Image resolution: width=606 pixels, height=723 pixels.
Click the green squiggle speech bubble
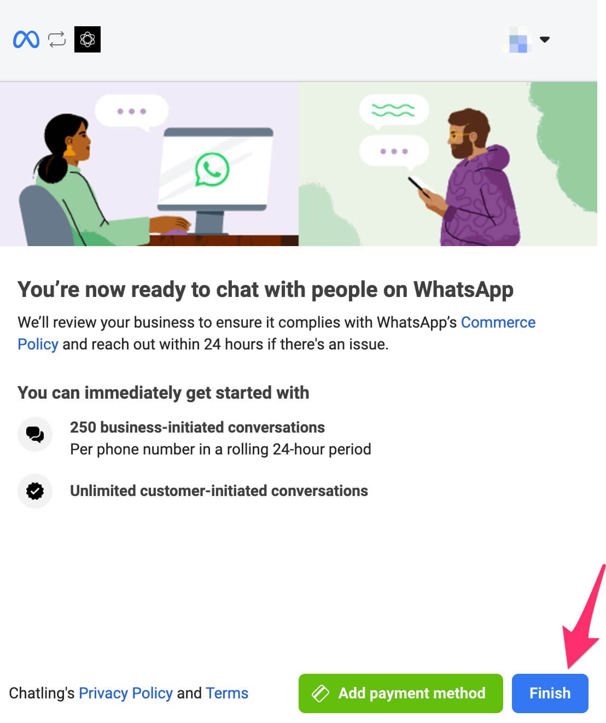(393, 111)
